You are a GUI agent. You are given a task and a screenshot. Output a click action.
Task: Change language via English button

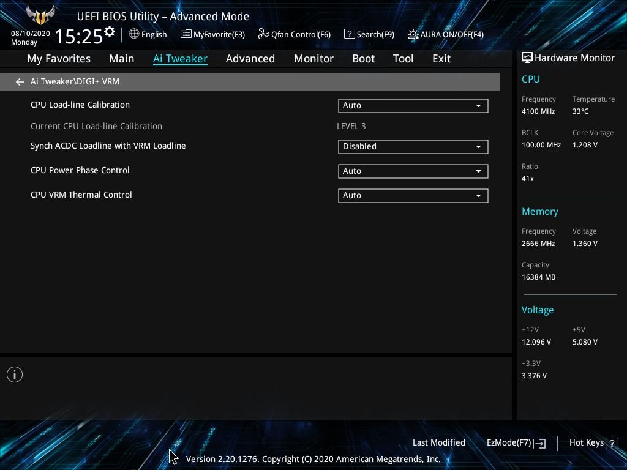[x=148, y=34]
